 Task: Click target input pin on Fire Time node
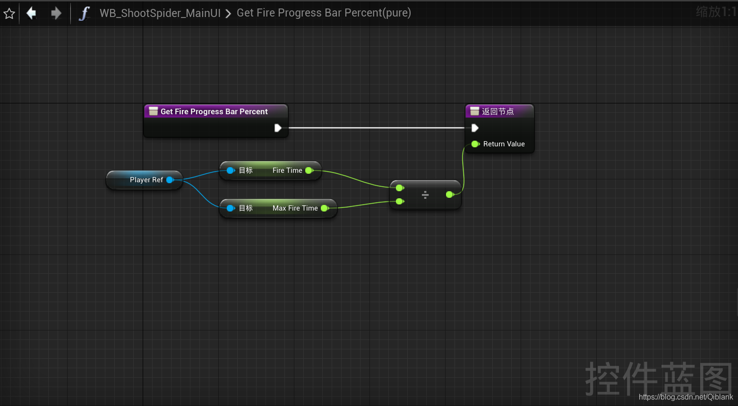pyautogui.click(x=230, y=170)
